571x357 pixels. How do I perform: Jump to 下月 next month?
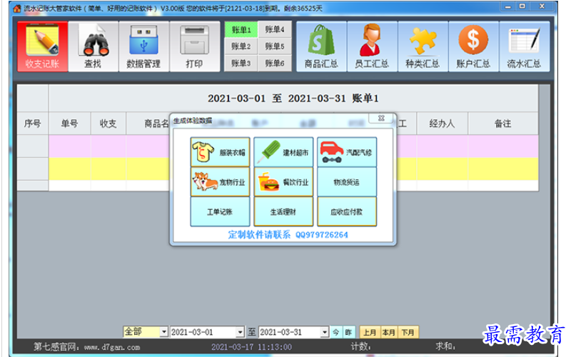408,332
